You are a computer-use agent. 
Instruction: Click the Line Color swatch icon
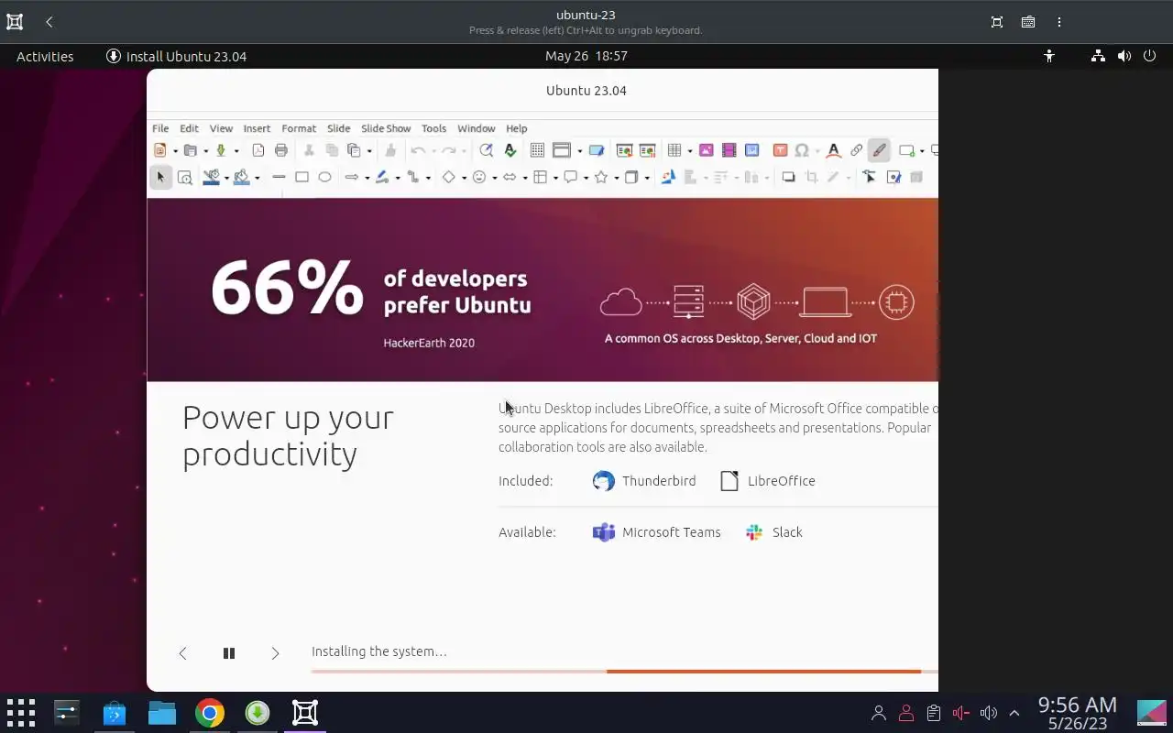coord(212,177)
